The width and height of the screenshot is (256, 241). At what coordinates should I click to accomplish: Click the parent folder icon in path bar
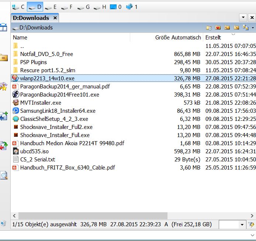click(227, 28)
